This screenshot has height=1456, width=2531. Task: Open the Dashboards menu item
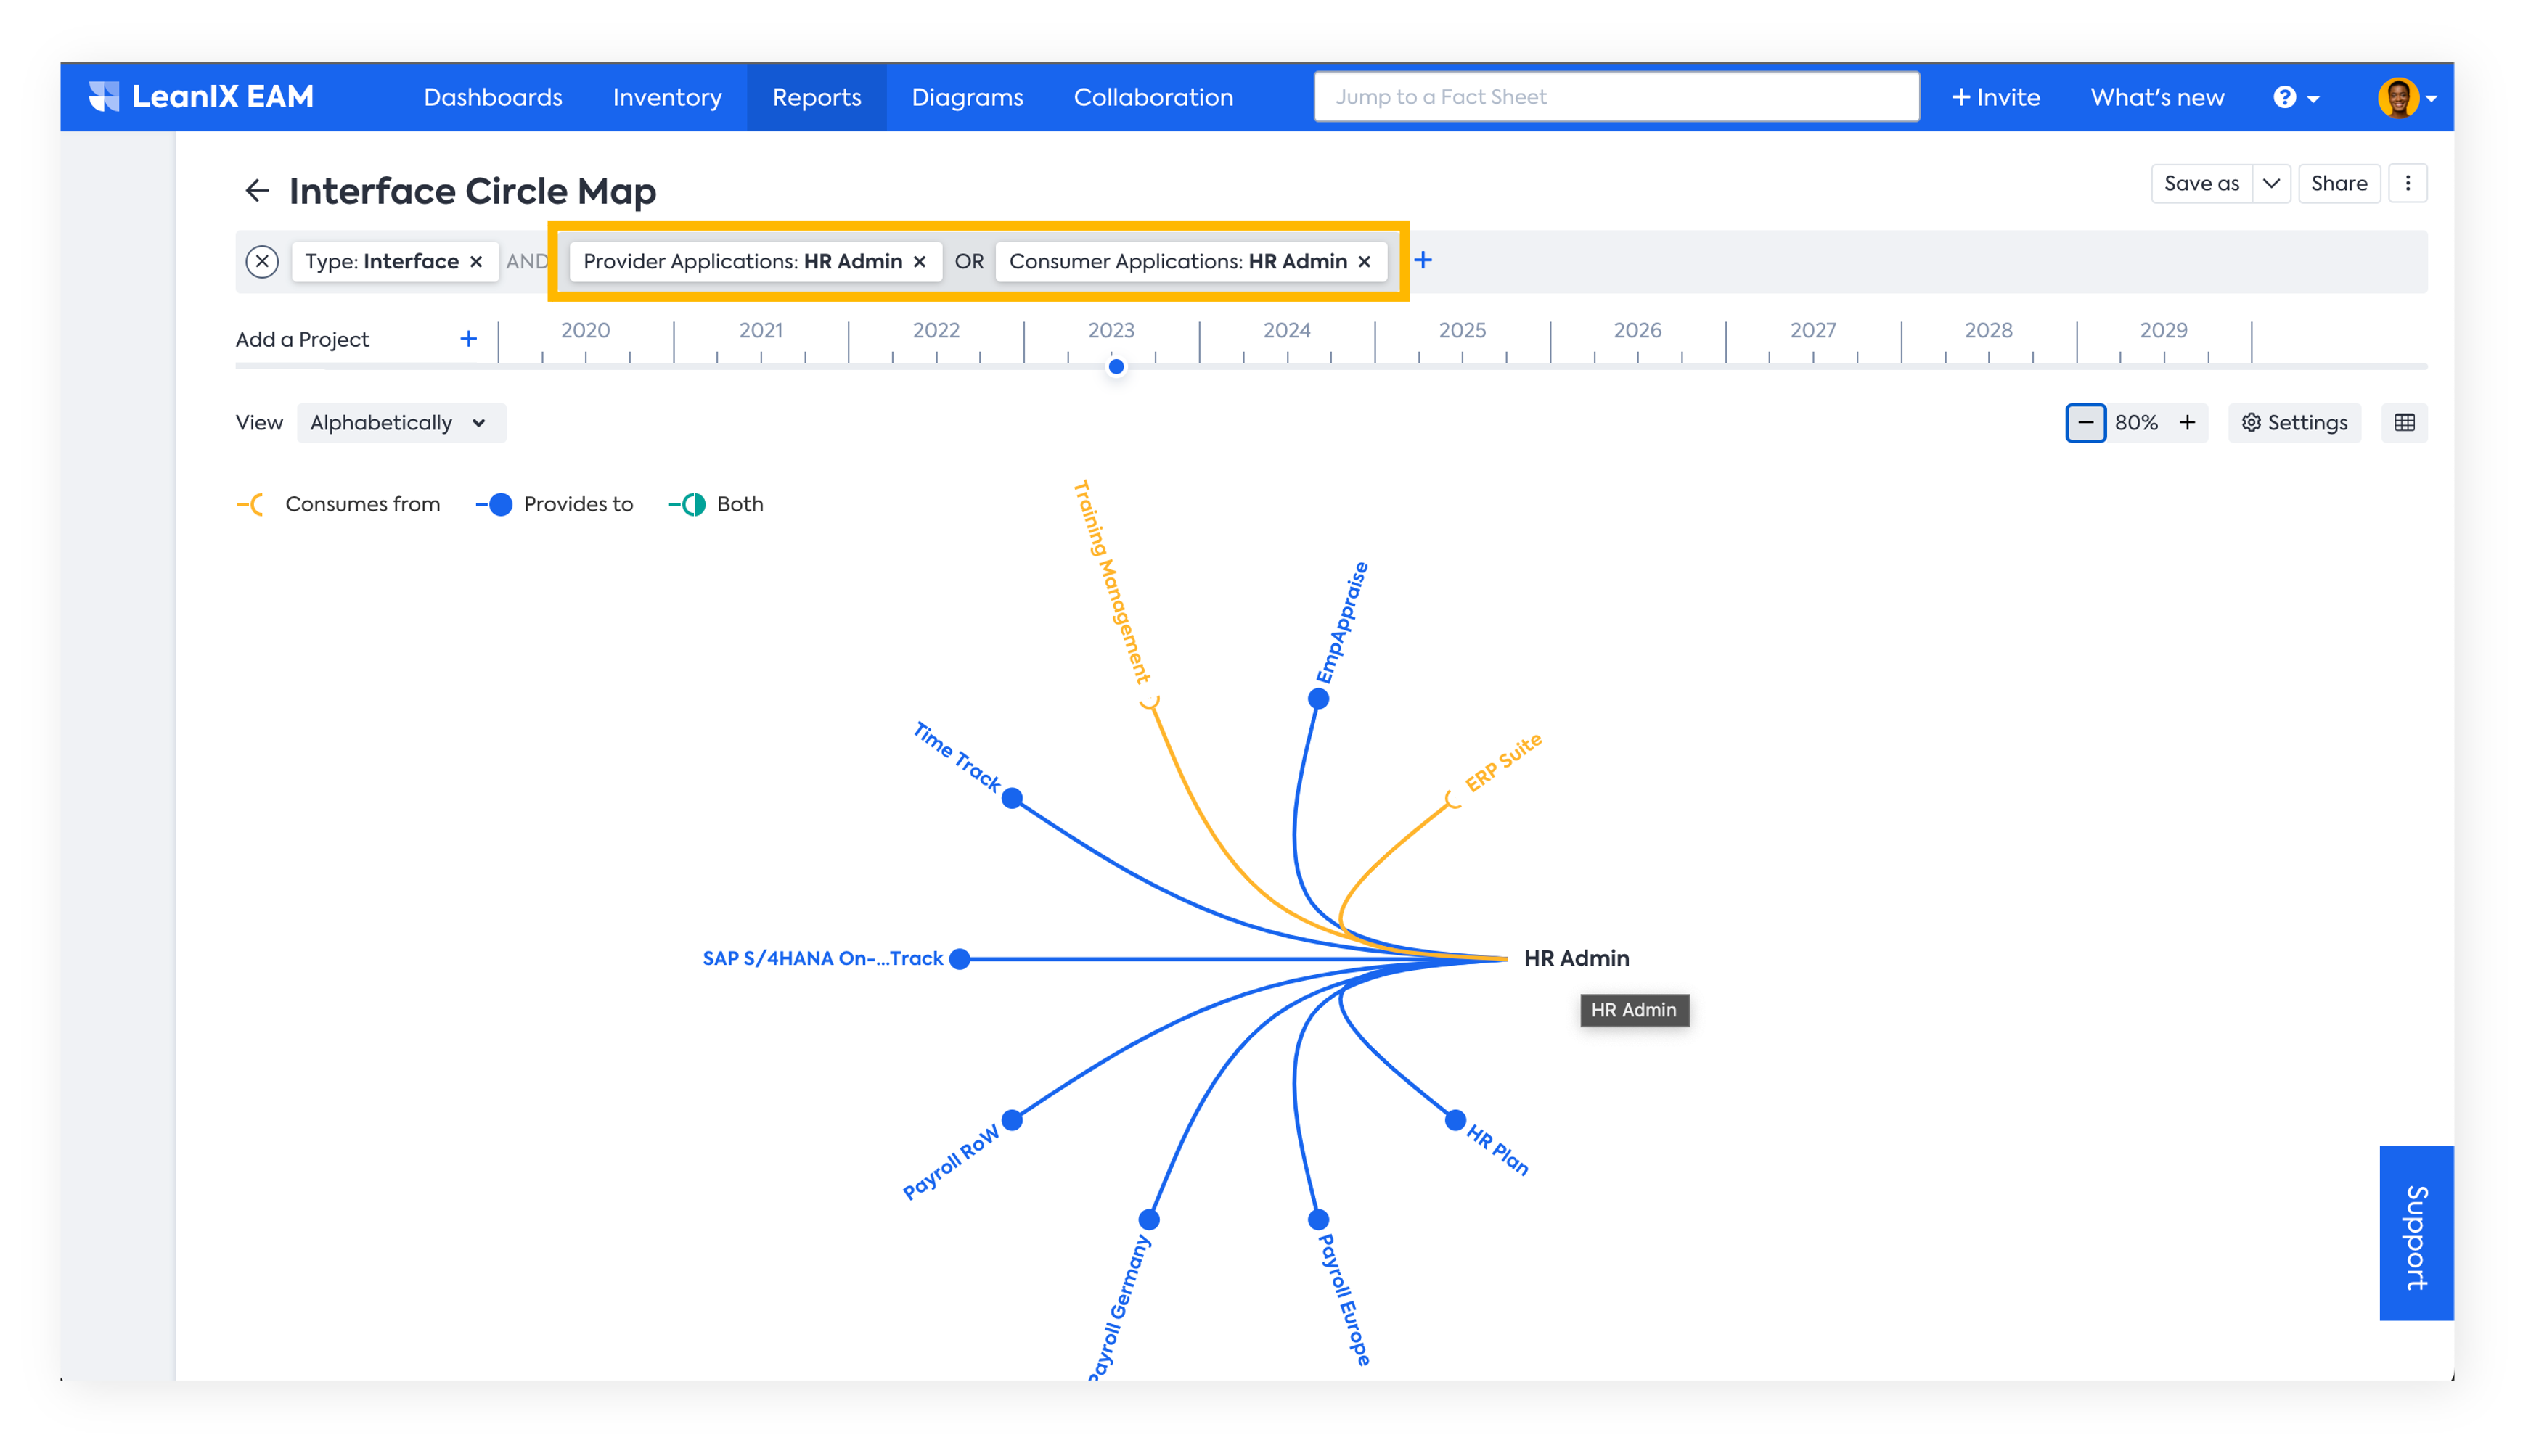point(492,97)
